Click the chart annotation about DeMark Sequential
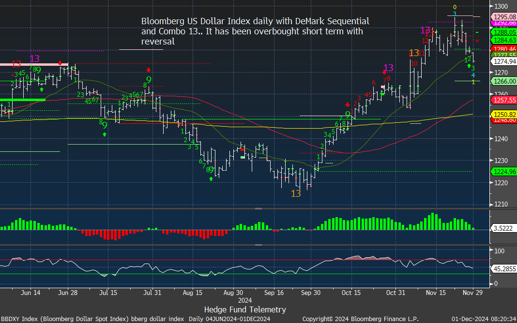This screenshot has height=323, width=517. pyautogui.click(x=255, y=31)
